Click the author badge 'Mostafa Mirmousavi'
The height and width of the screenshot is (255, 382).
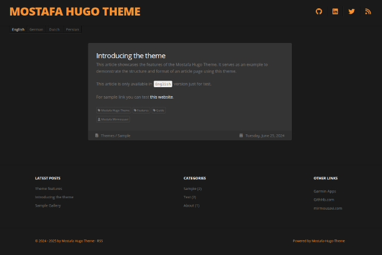pyautogui.click(x=113, y=119)
